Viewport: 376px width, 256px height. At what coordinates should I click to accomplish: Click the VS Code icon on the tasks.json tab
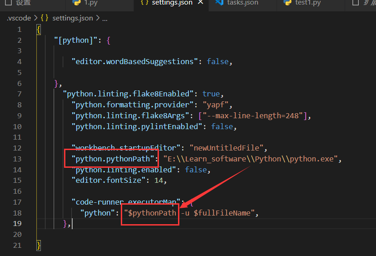[x=219, y=2]
